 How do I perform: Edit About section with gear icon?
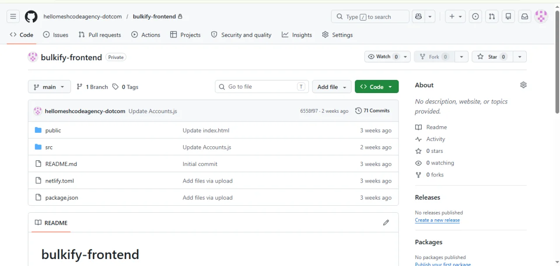pyautogui.click(x=523, y=85)
